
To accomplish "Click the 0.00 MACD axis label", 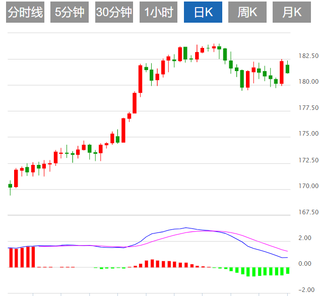I will click(x=305, y=264).
